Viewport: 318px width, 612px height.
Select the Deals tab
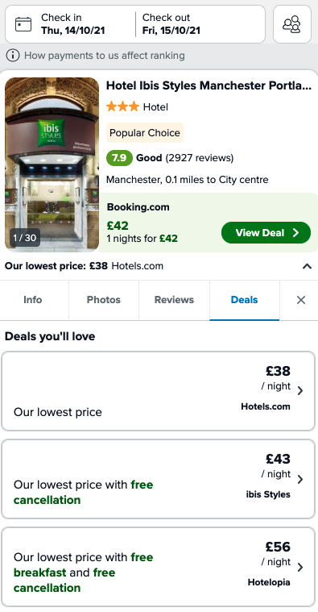[x=245, y=300]
